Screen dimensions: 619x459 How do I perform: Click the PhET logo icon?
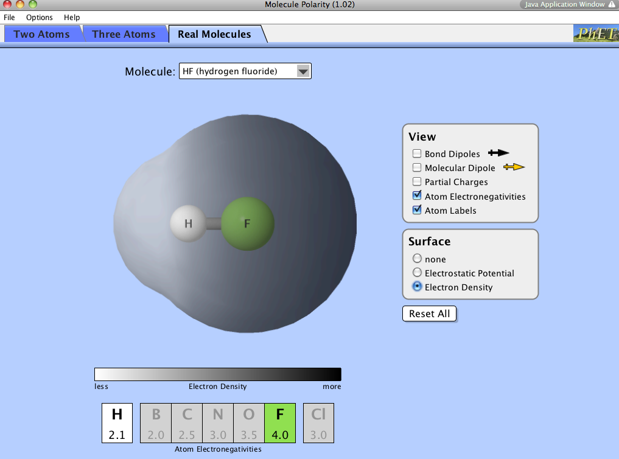tap(596, 33)
